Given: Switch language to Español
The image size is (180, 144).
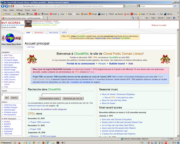Looking at the screenshot, I should [8, 124].
